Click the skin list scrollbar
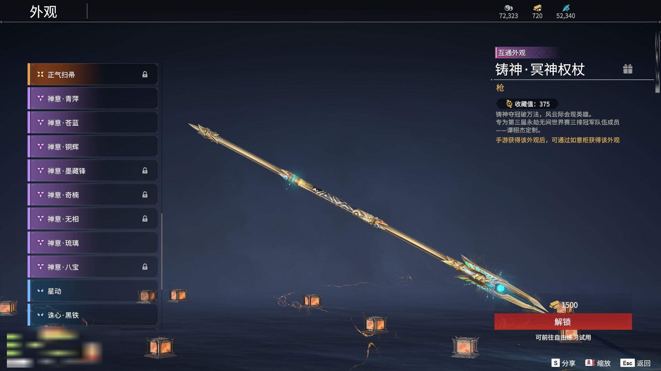 (x=161, y=251)
